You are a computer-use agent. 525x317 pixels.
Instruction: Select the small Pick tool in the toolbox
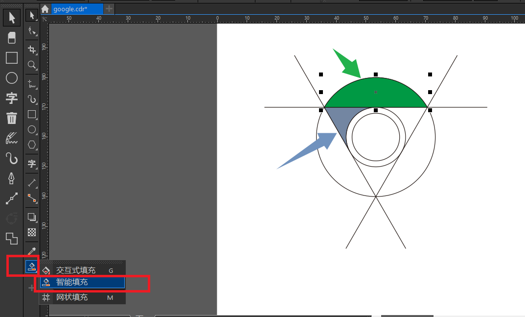click(32, 15)
